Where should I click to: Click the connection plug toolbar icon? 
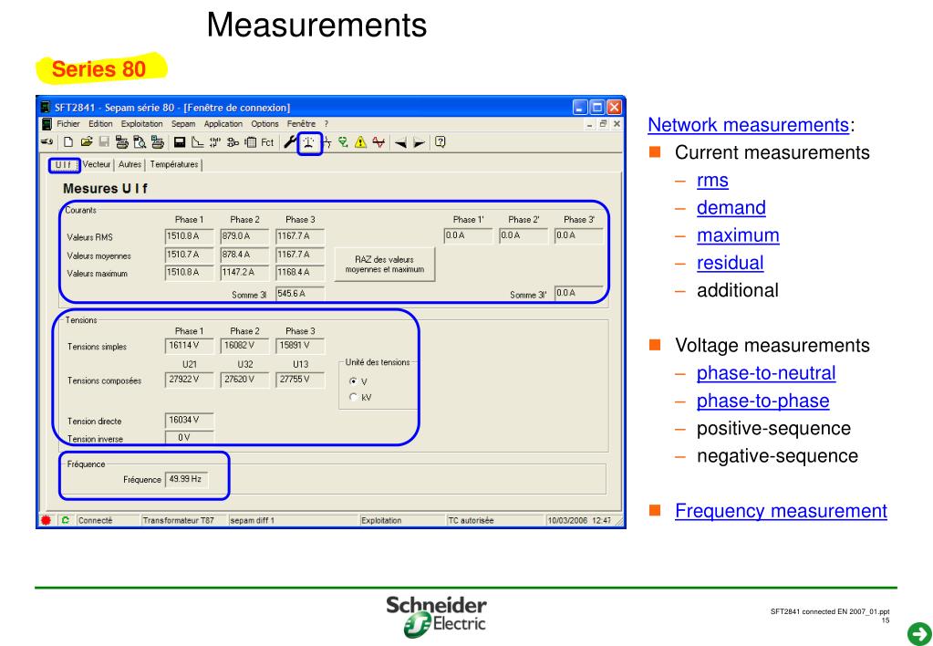[47, 141]
